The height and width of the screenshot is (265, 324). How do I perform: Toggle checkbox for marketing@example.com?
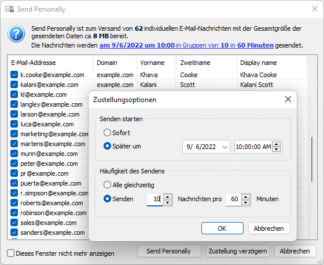[x=14, y=134]
